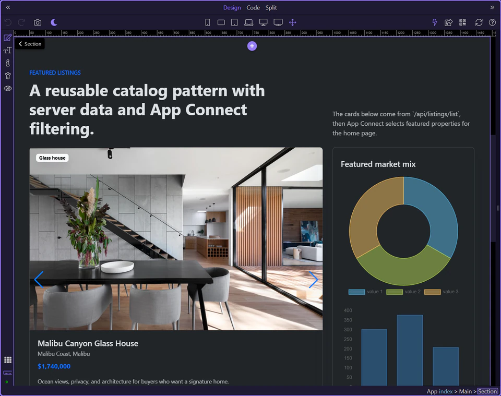Select the desktop monitor viewport size
Screen dimensions: 501x396
263,22
